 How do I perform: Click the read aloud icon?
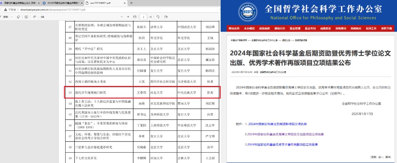click(x=34, y=17)
